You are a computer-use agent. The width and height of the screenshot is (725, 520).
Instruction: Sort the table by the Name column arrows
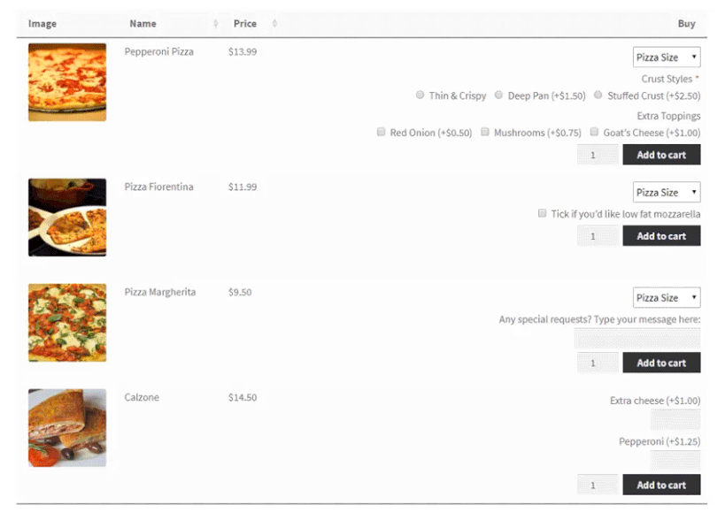pyautogui.click(x=216, y=23)
